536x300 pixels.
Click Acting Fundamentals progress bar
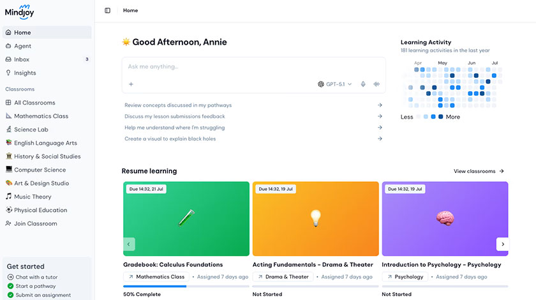(315, 287)
